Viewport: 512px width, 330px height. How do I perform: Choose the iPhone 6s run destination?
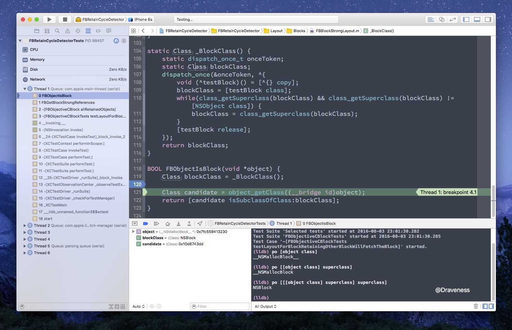[x=140, y=19]
